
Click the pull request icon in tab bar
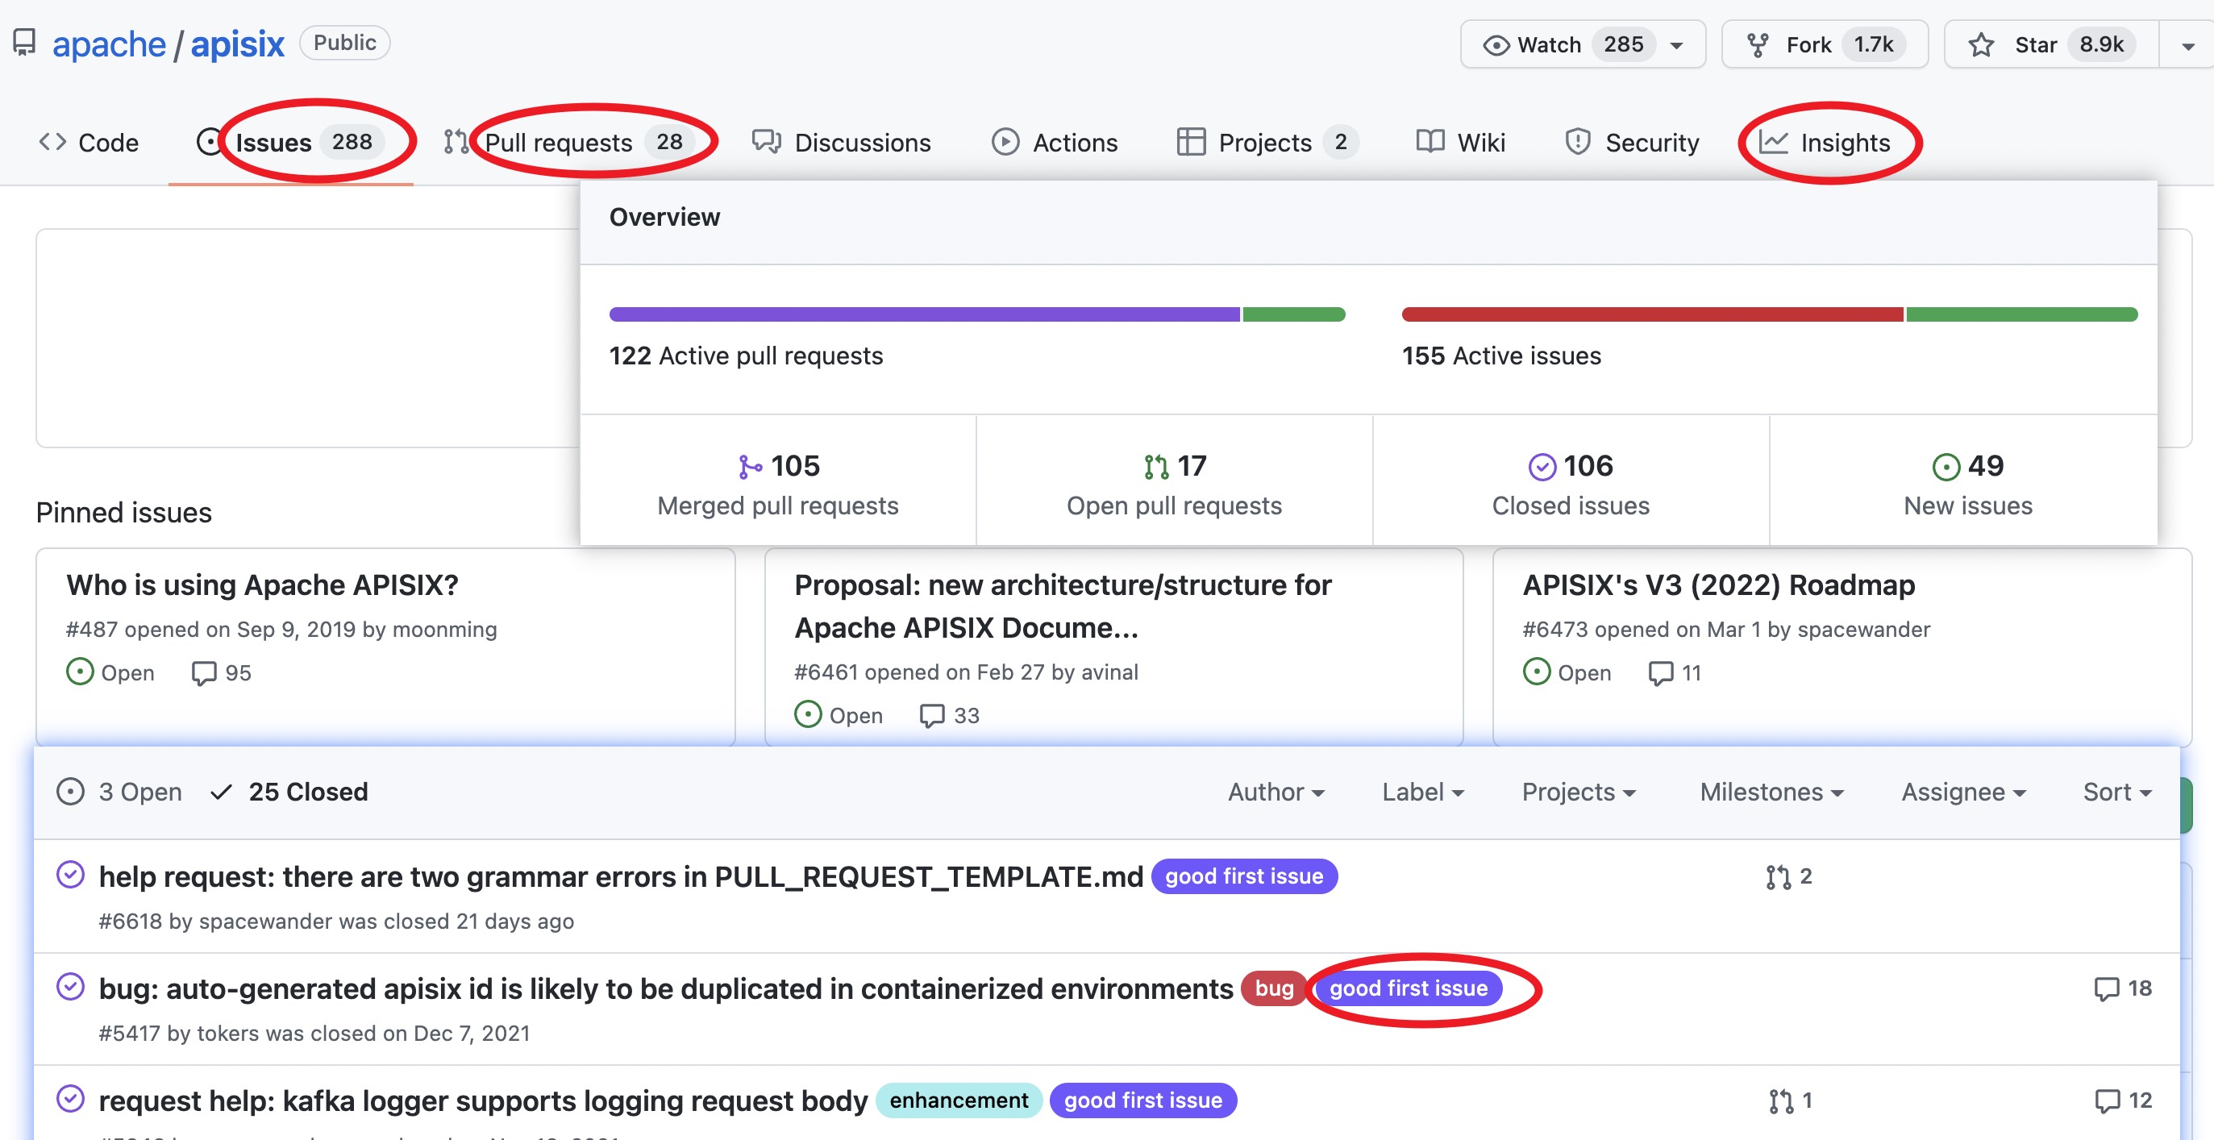click(456, 141)
